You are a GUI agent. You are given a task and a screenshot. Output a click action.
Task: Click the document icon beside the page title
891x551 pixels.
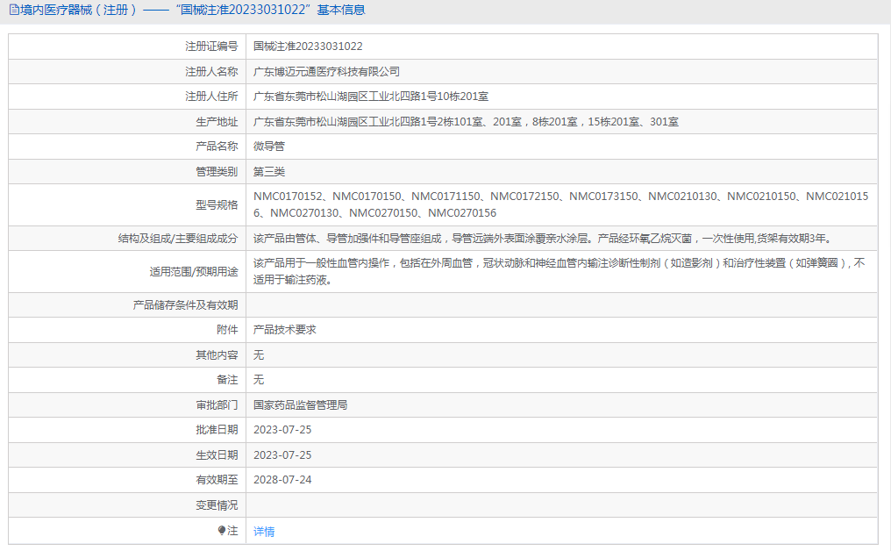[14, 10]
